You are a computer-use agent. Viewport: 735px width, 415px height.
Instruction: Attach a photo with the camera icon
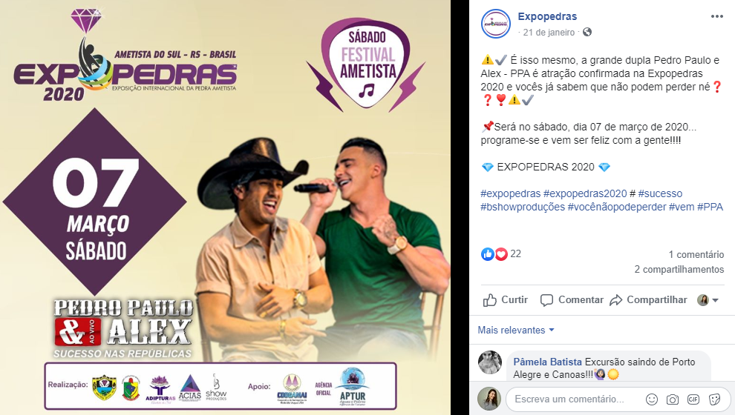click(x=673, y=399)
